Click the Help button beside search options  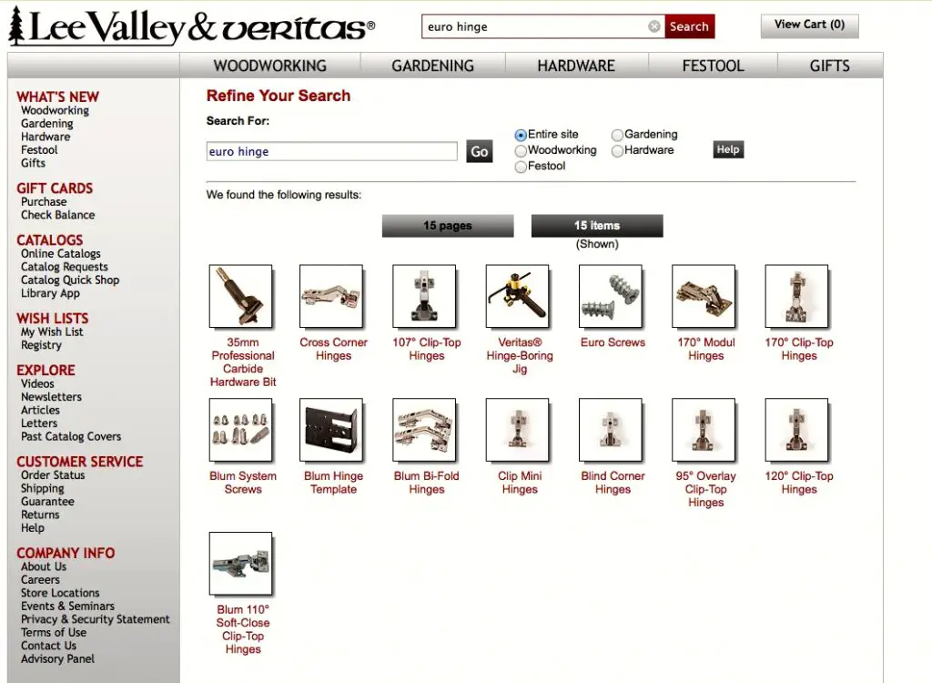click(x=728, y=149)
